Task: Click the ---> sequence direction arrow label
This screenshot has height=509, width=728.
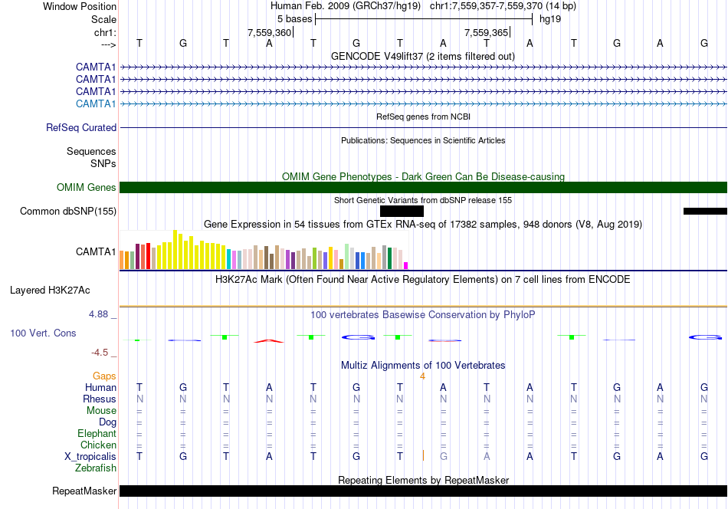Action: pyautogui.click(x=108, y=44)
